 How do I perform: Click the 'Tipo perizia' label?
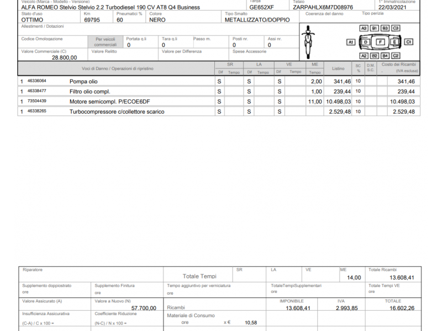[x=372, y=13]
